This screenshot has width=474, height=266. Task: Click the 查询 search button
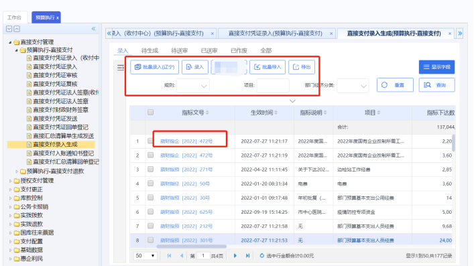(x=436, y=85)
